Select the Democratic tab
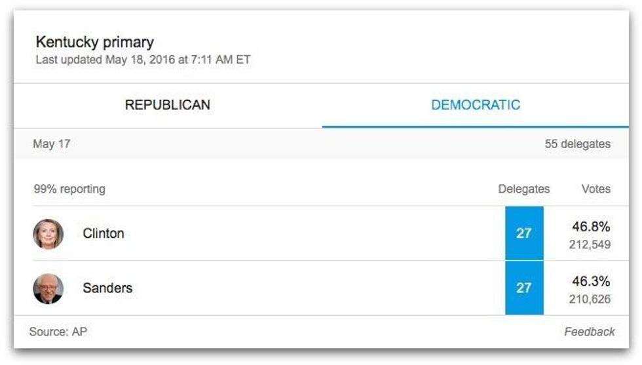This screenshot has height=365, width=642. point(476,105)
